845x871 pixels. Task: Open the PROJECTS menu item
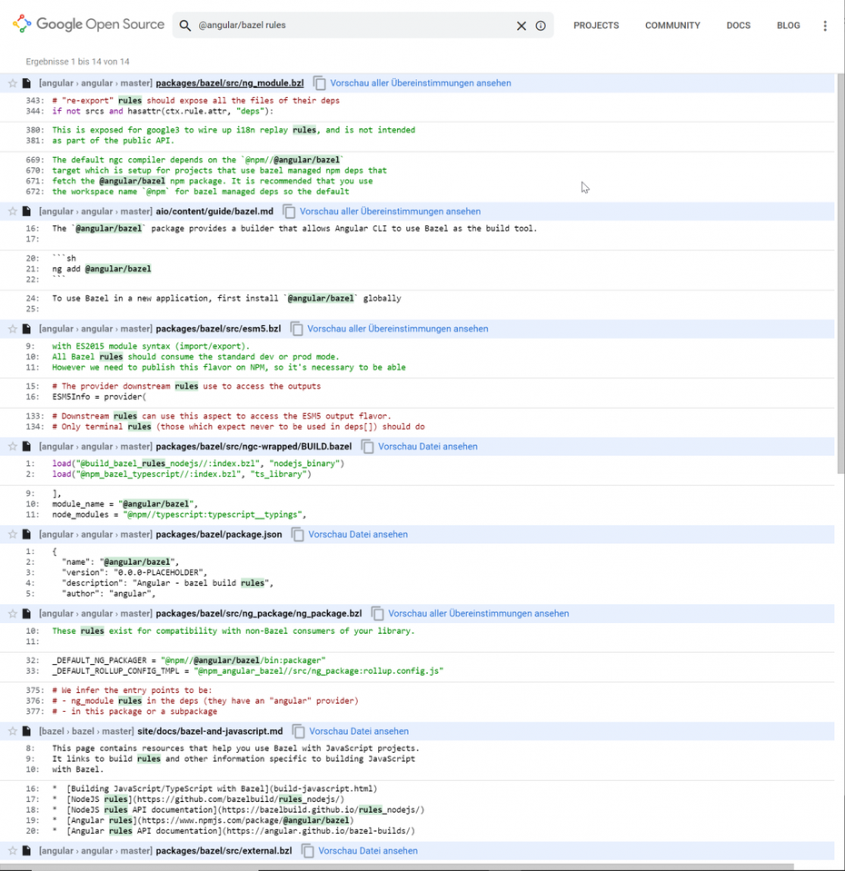point(596,25)
